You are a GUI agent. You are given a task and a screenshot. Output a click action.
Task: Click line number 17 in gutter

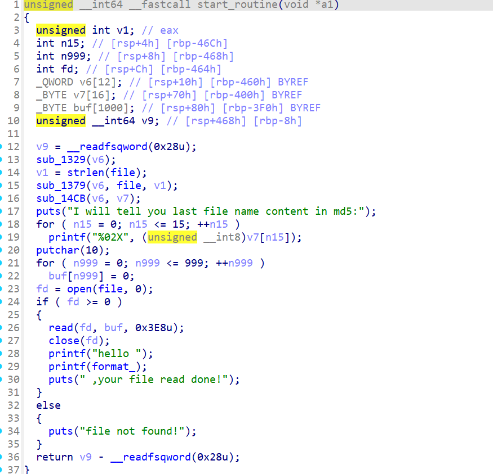point(14,211)
